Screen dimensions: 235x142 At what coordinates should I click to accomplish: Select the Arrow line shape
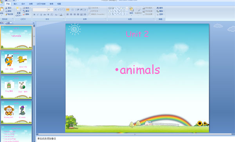coord(118,8)
